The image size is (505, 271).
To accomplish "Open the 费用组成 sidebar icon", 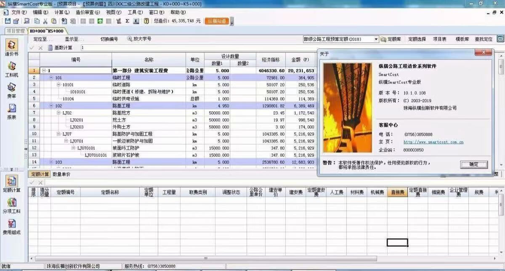I will tap(12, 226).
